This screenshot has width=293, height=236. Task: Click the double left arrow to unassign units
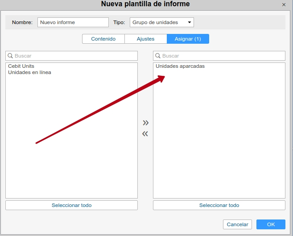pos(145,134)
